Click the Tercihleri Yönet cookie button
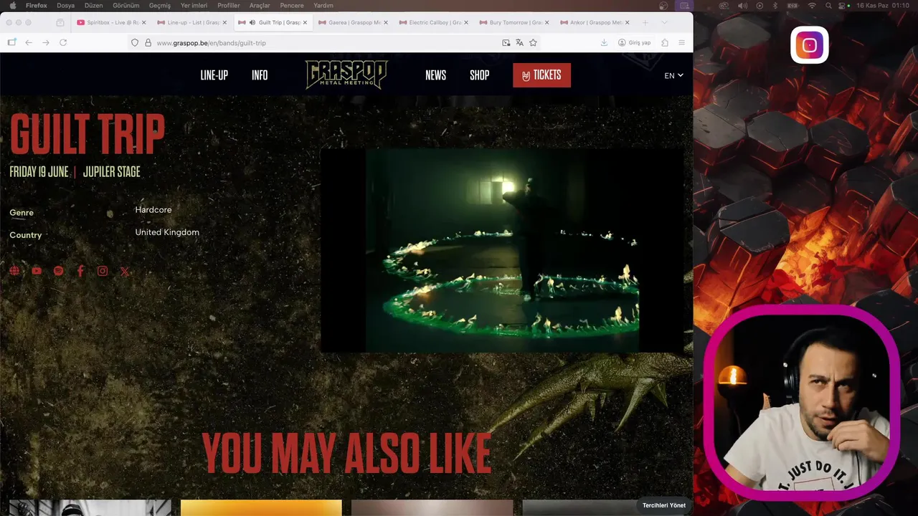This screenshot has height=516, width=918. click(664, 505)
